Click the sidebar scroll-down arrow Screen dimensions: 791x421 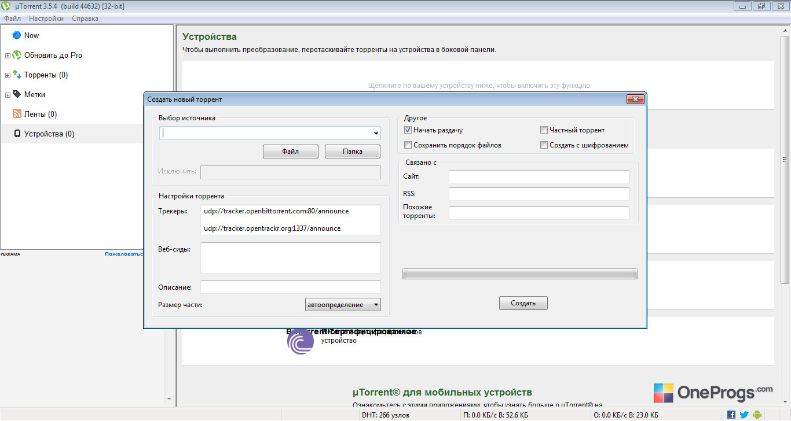(x=169, y=399)
